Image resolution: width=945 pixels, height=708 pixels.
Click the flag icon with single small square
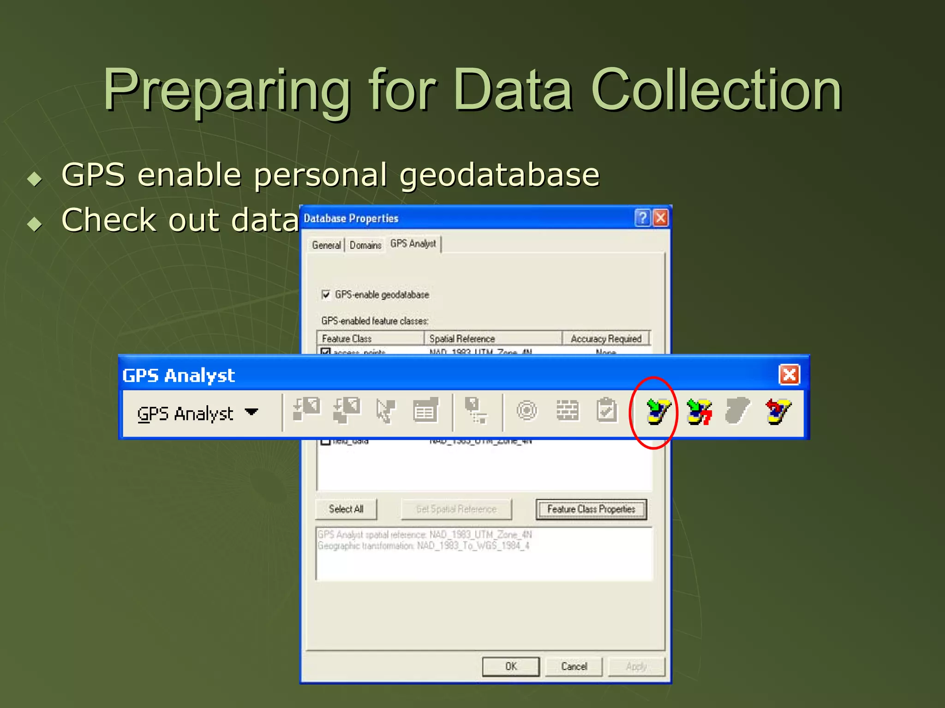tap(307, 409)
